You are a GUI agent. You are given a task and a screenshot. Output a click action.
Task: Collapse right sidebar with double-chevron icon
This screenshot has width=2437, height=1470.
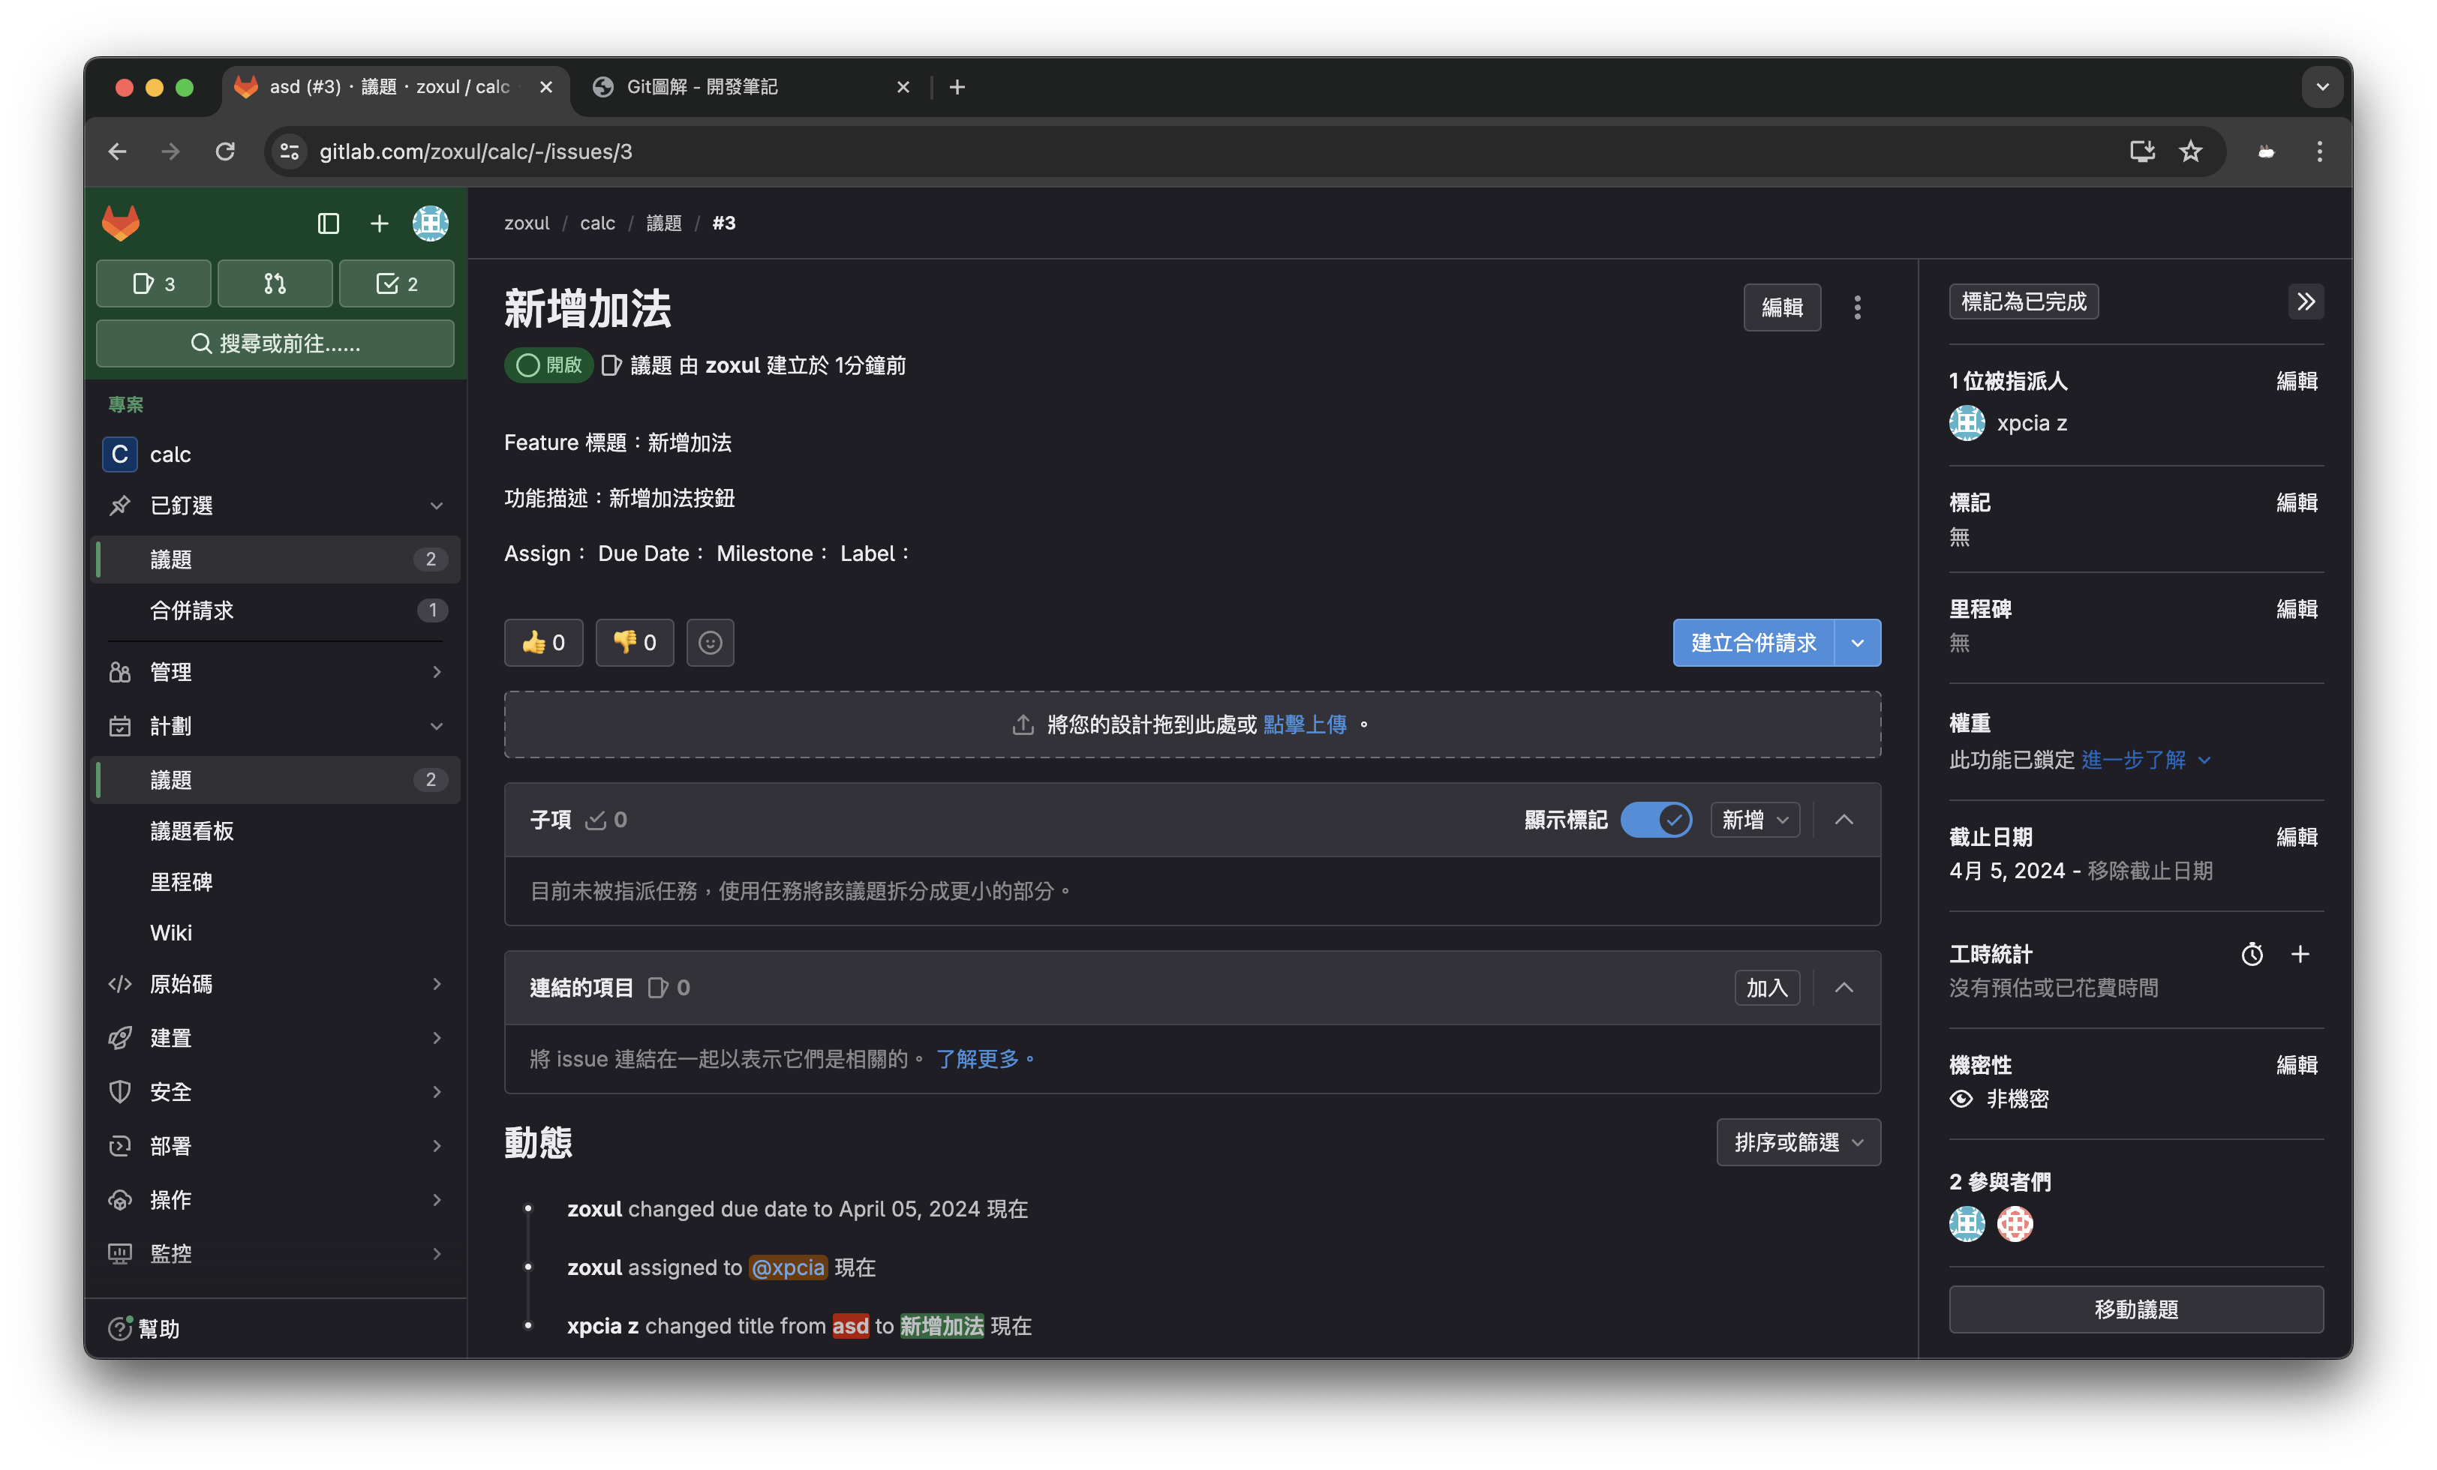coord(2306,301)
